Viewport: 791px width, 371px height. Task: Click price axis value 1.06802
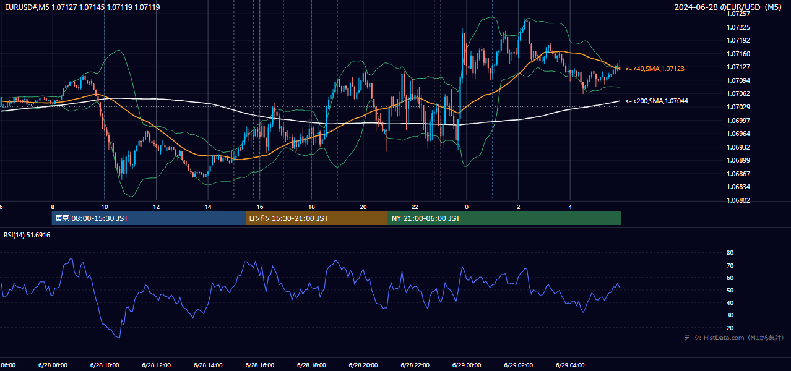pos(740,200)
